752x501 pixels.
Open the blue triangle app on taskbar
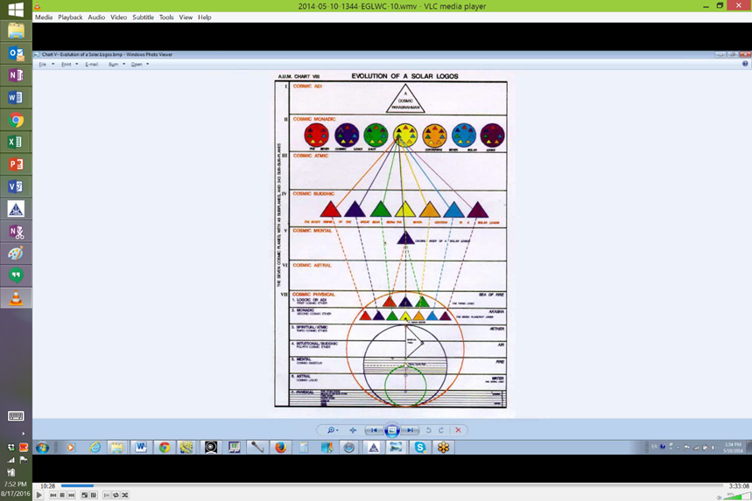(16, 209)
